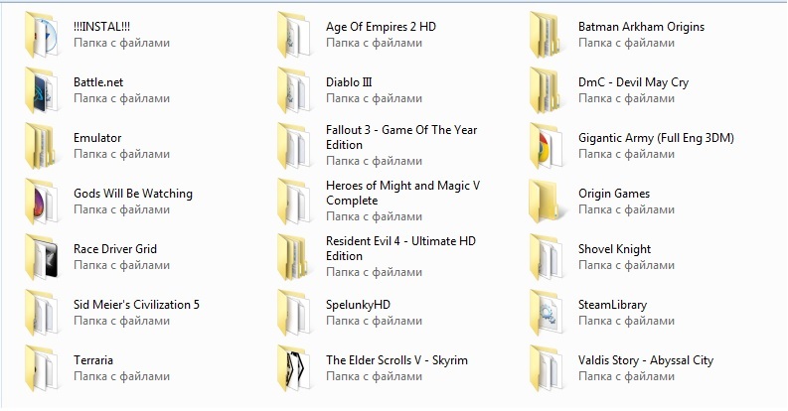This screenshot has height=411, width=788.
Task: Select the Fallout 3 folder icon
Action: pos(294,146)
